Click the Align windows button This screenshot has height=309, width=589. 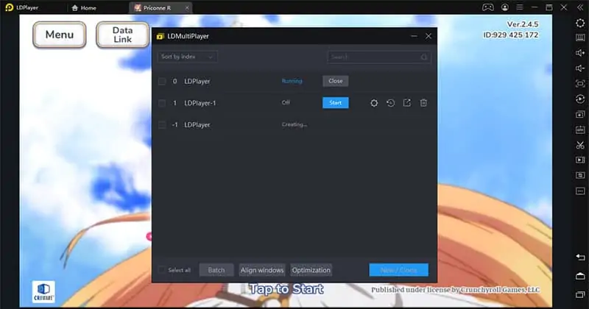pyautogui.click(x=262, y=270)
